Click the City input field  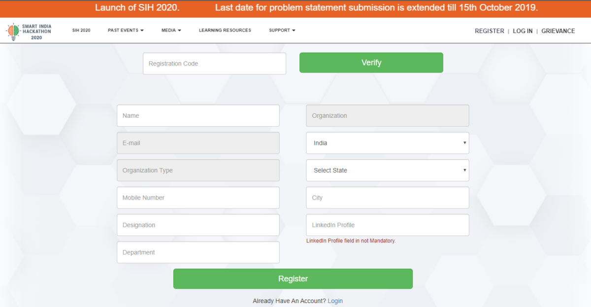tap(388, 198)
